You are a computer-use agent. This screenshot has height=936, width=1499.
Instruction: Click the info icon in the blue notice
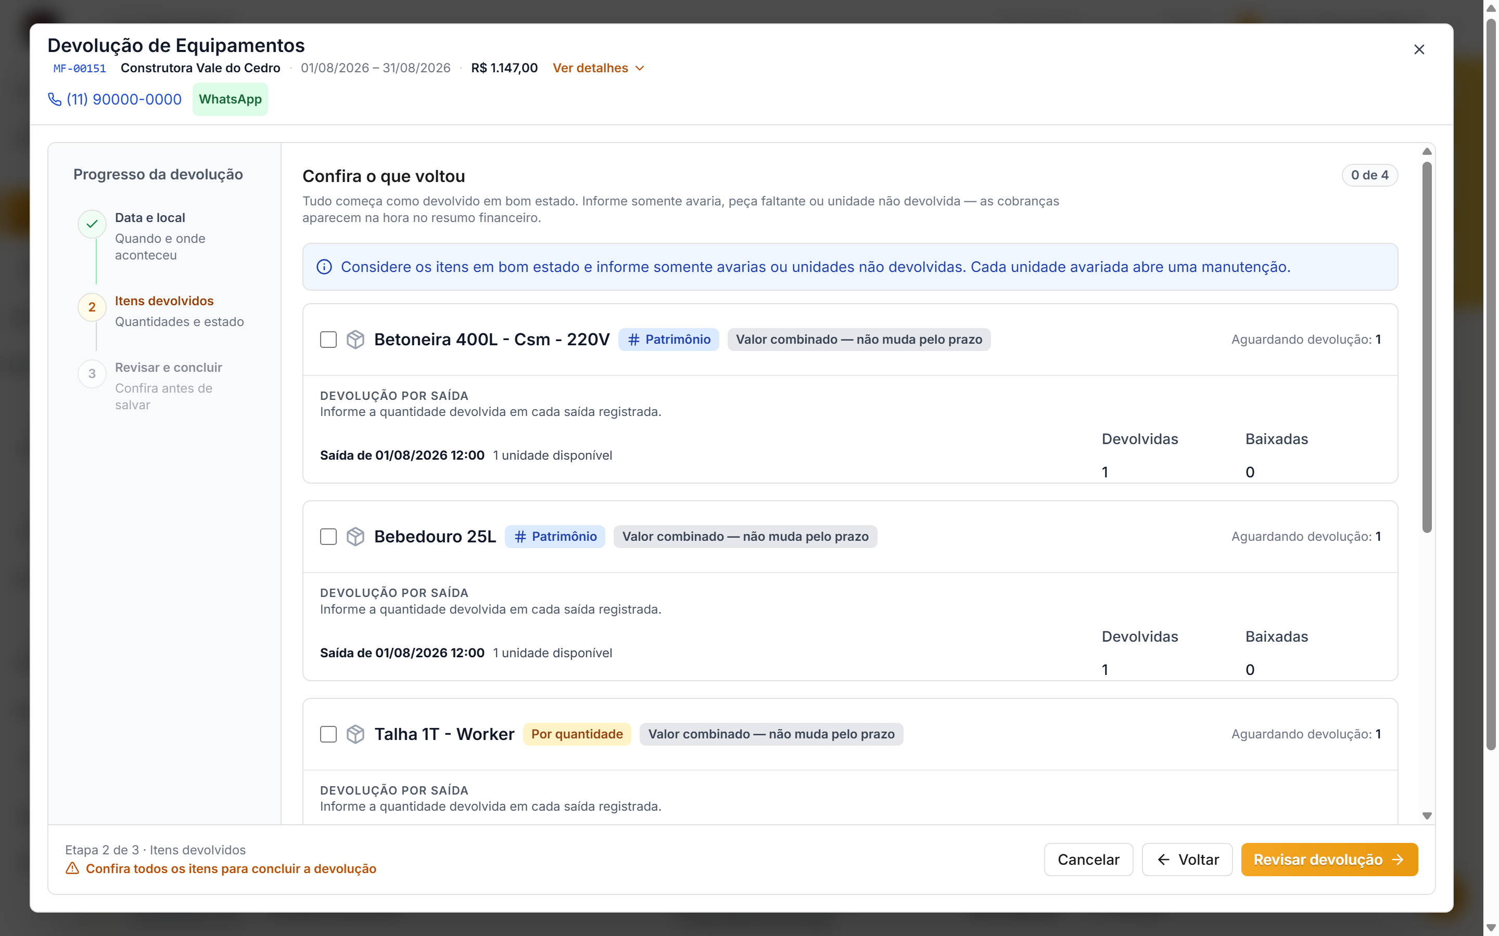324,267
